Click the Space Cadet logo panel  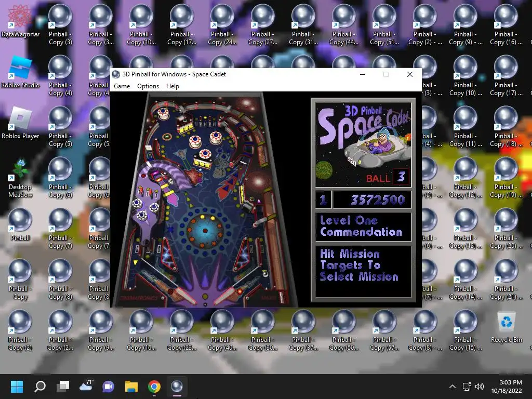coord(363,145)
